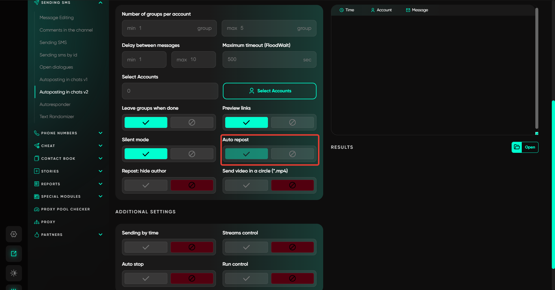The height and width of the screenshot is (290, 555).
Task: Disable Leave groups when done
Action: 192,122
